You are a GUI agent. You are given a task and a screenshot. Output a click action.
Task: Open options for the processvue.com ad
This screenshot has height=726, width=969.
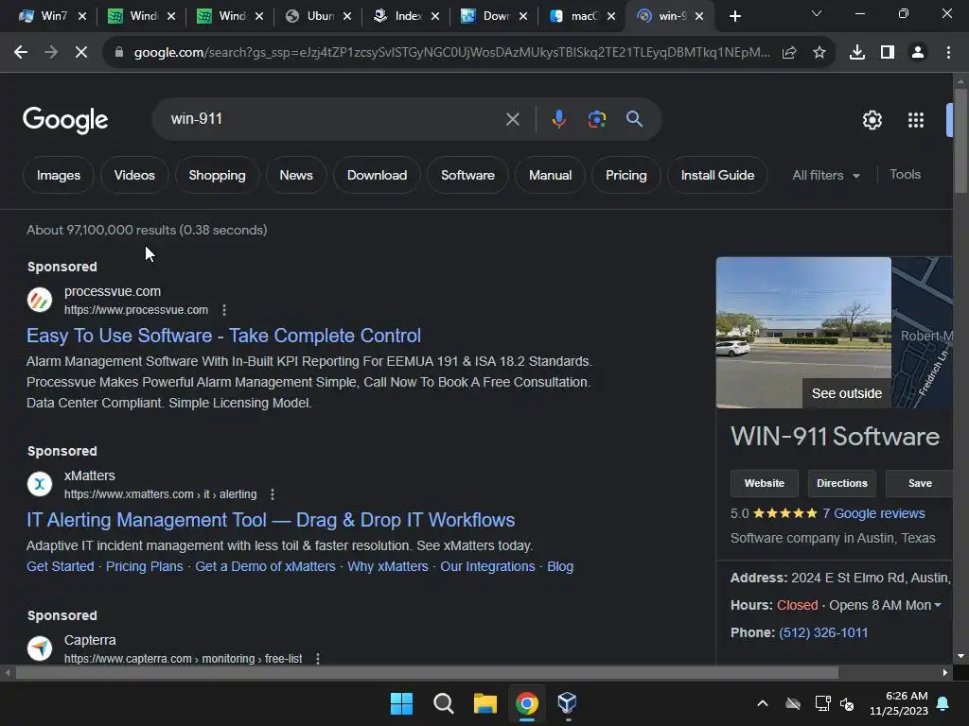tap(224, 310)
